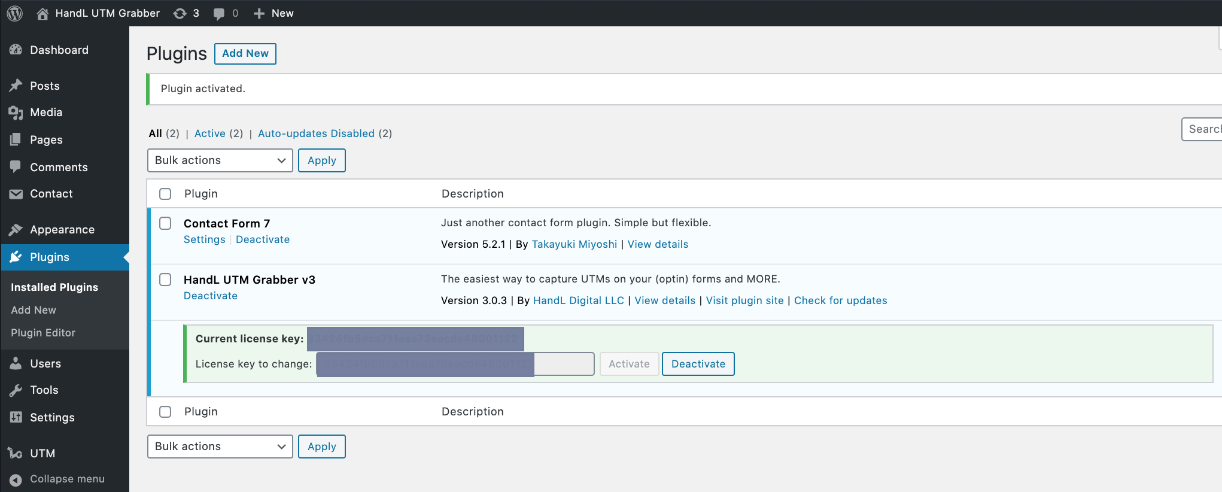Click the Appearance paintbrush icon

pos(16,230)
